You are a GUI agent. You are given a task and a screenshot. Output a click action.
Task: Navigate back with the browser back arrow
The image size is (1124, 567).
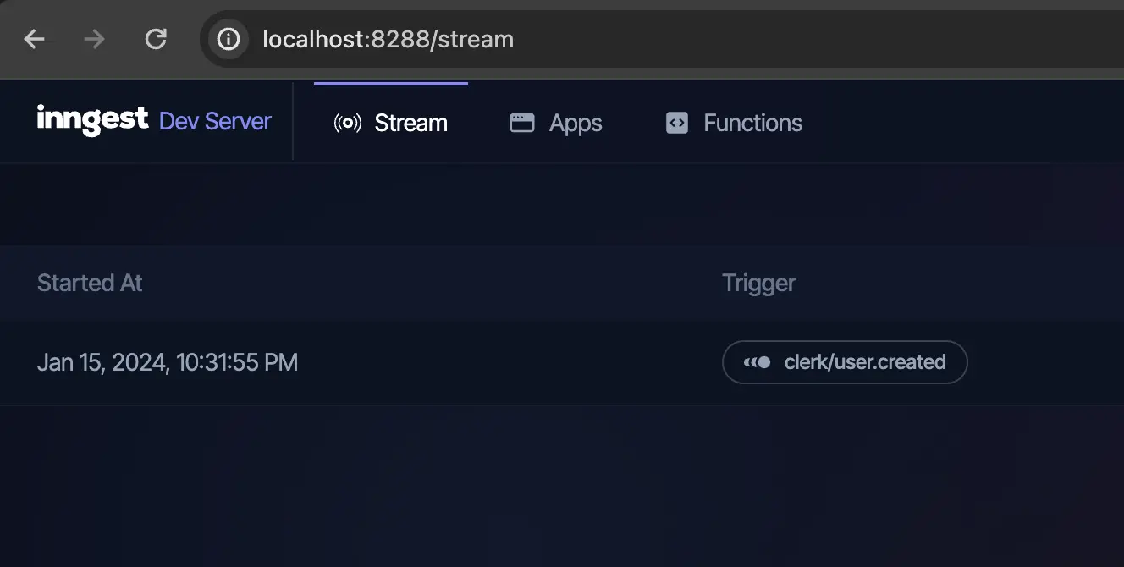34,38
